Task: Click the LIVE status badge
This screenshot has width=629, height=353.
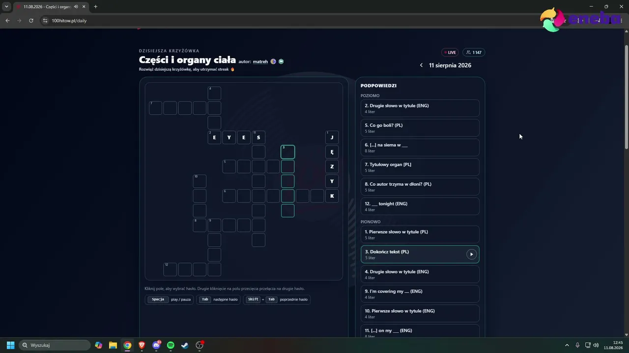Action: pyautogui.click(x=450, y=52)
